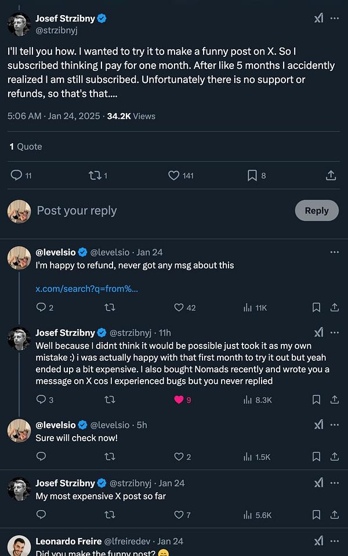Screen dimensions: 348x556
Task: Open more options on Leonardo Freire's reply
Action: (x=335, y=540)
